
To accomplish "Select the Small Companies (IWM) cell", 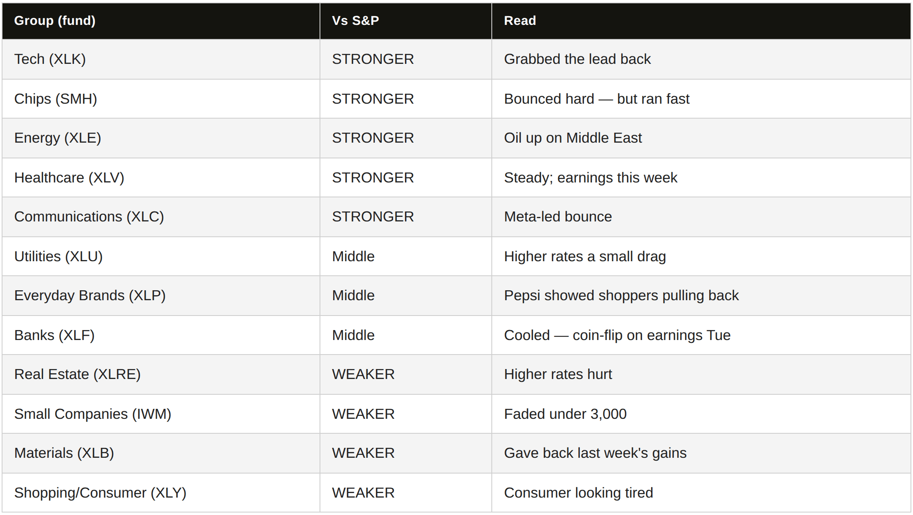I will 161,414.
